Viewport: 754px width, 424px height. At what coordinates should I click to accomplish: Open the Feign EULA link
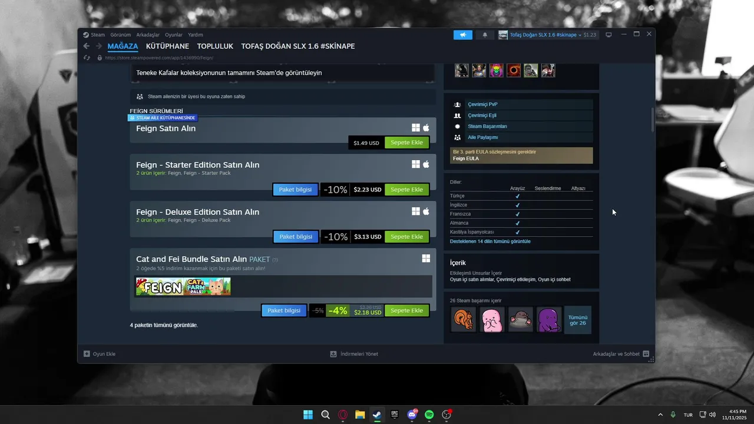pyautogui.click(x=465, y=158)
